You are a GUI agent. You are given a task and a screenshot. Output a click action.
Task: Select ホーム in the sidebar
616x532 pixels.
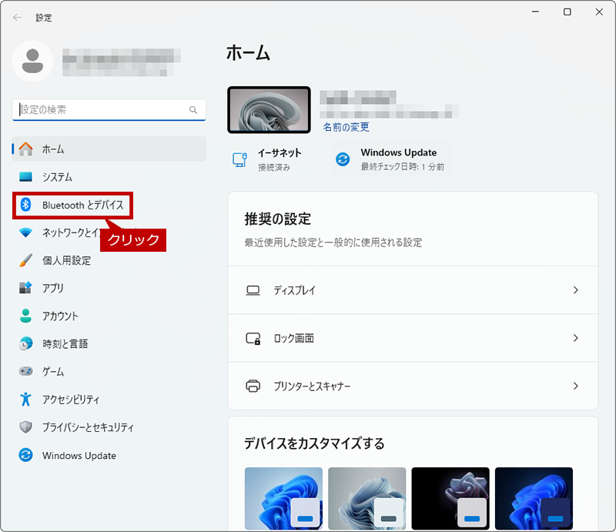109,149
